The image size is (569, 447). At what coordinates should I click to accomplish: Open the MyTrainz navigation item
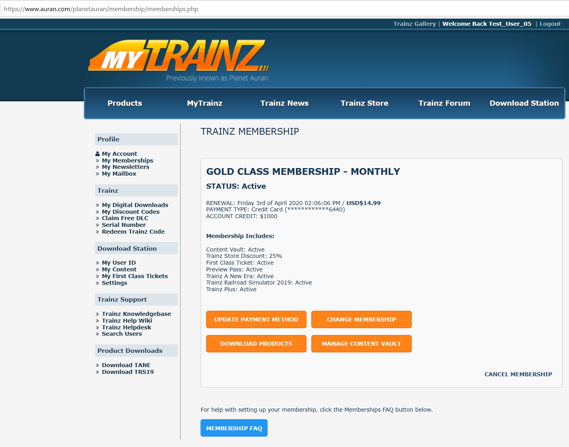(x=204, y=103)
